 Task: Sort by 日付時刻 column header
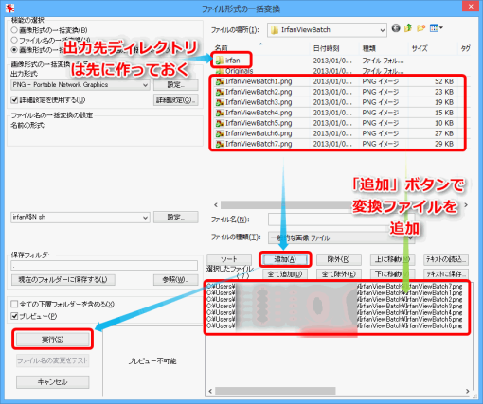(326, 48)
